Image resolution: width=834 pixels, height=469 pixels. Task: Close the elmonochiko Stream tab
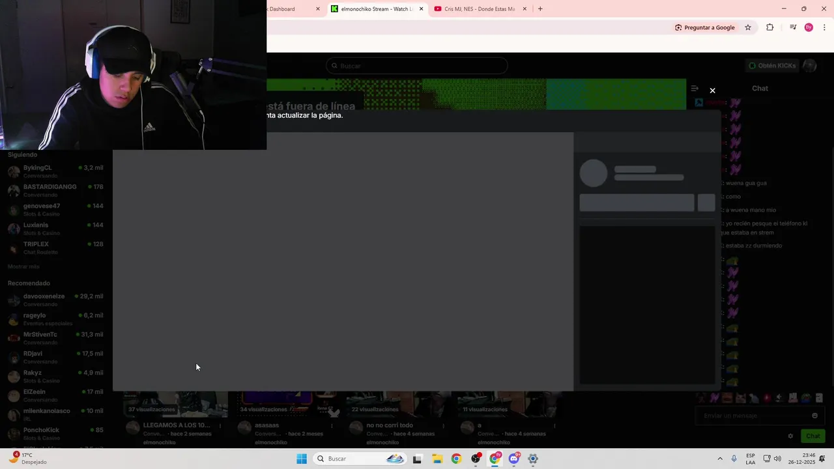[422, 9]
